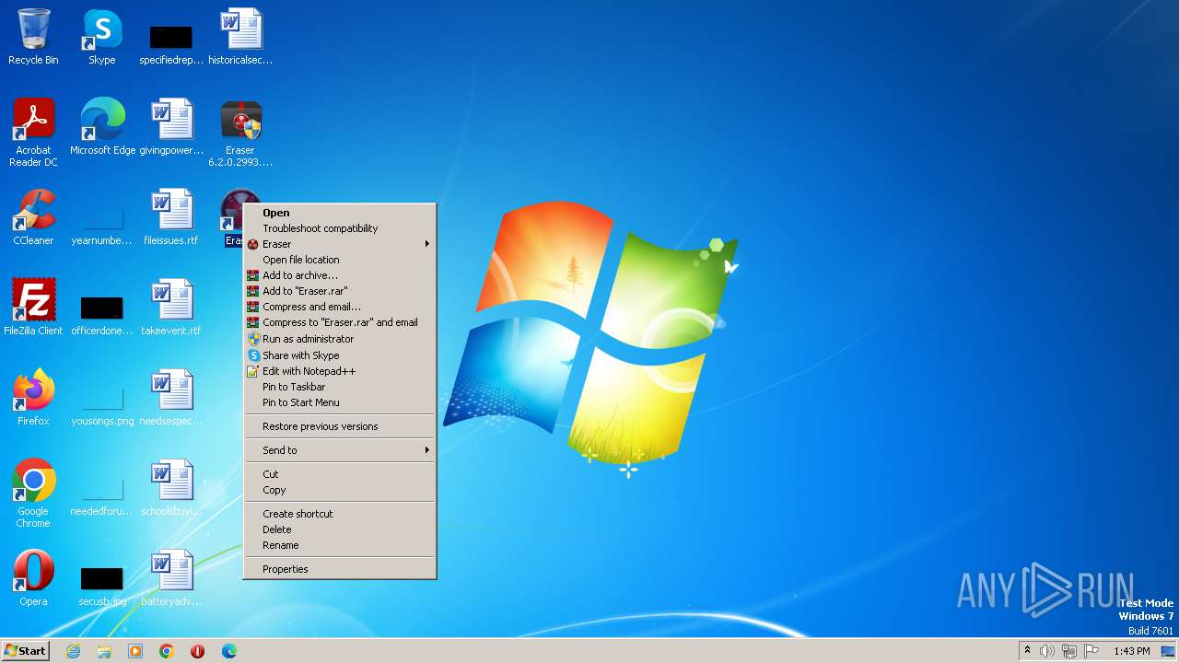Click the Show desktop button

pyautogui.click(x=1170, y=651)
